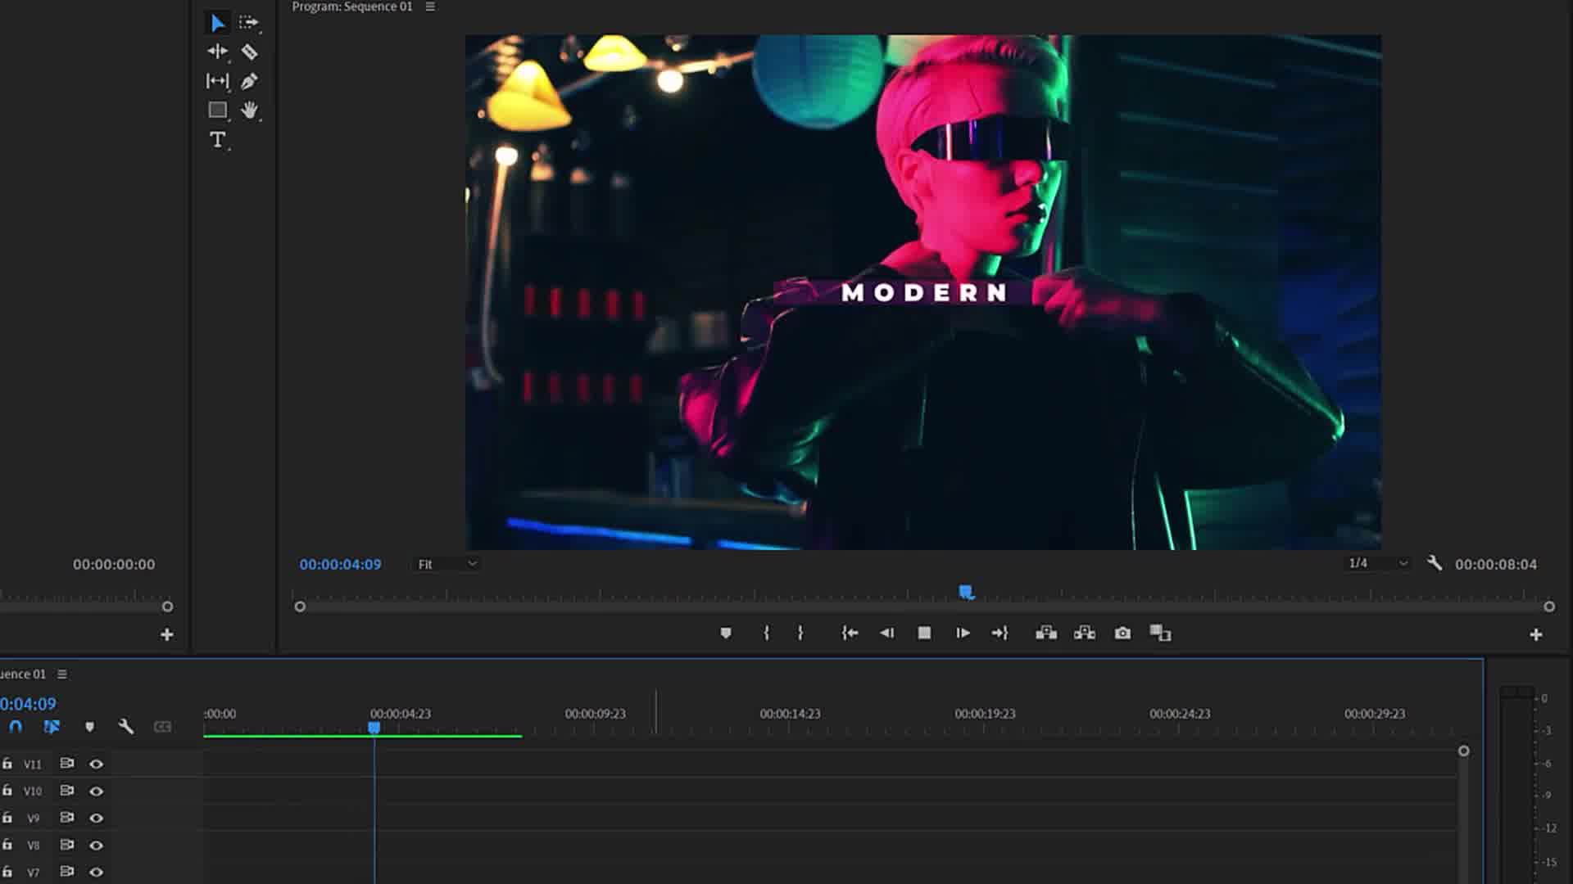The width and height of the screenshot is (1573, 884).
Task: Add marker in timeline panel
Action: click(x=89, y=727)
